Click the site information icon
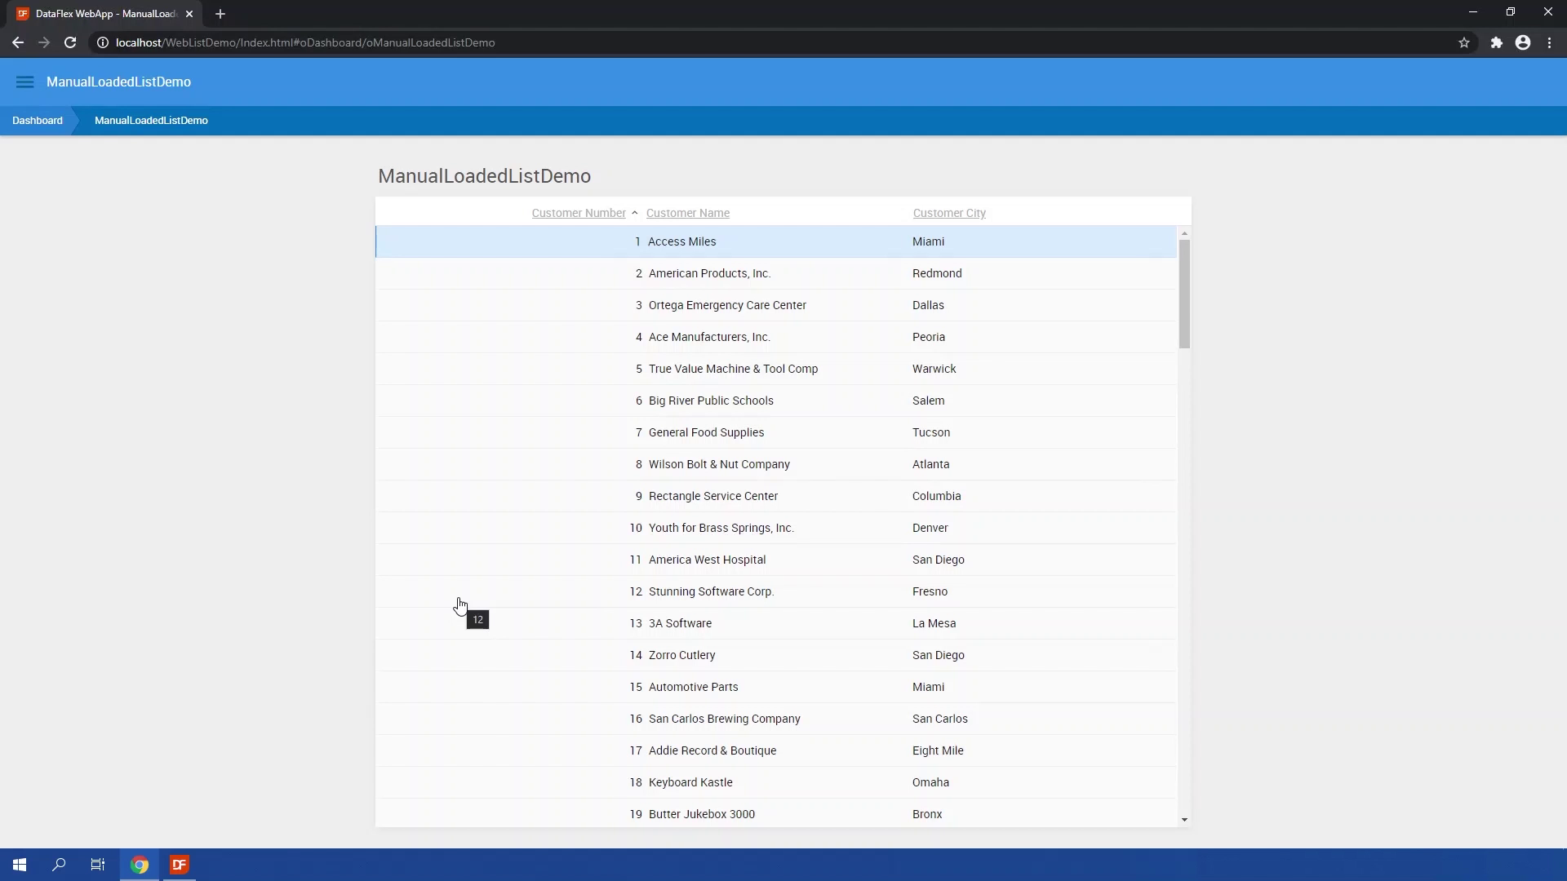This screenshot has width=1567, height=881. coord(103,42)
